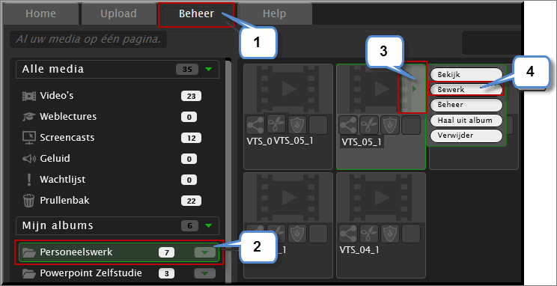557x286 pixels.
Task: Open Personeelswerk album dropdown arrow
Action: (205, 252)
